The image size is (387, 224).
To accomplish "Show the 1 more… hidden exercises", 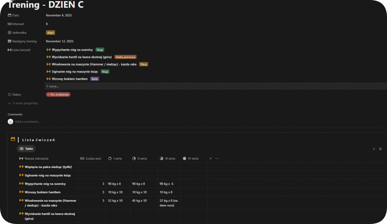I will coord(53,86).
